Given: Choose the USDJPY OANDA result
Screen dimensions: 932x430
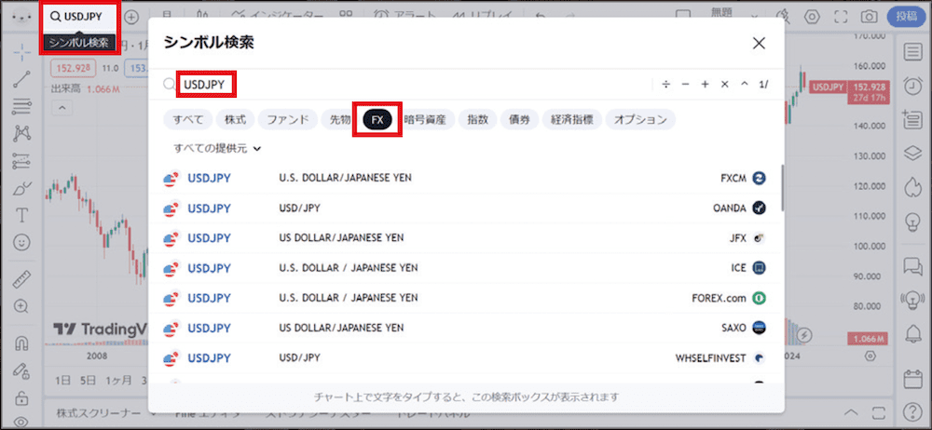Looking at the screenshot, I should [x=465, y=208].
